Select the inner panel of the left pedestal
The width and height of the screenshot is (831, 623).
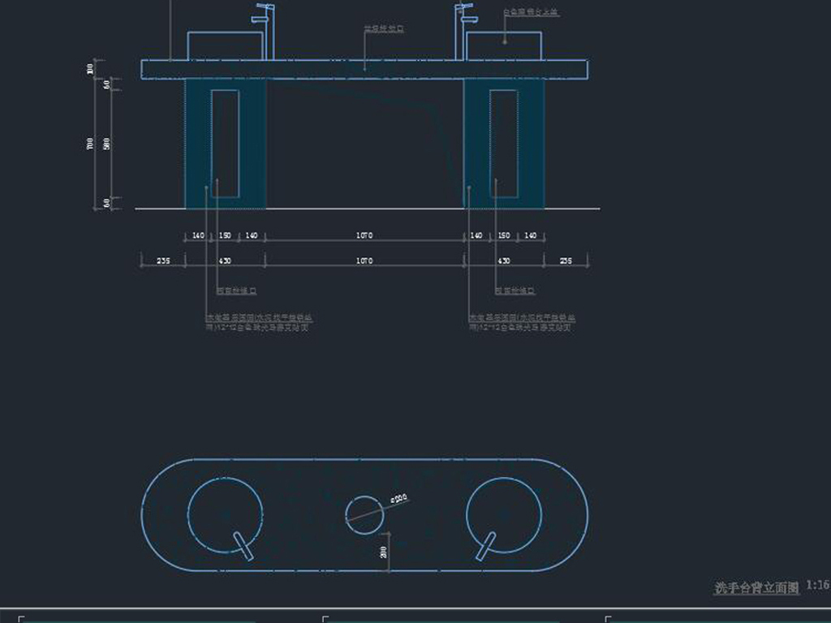[226, 144]
